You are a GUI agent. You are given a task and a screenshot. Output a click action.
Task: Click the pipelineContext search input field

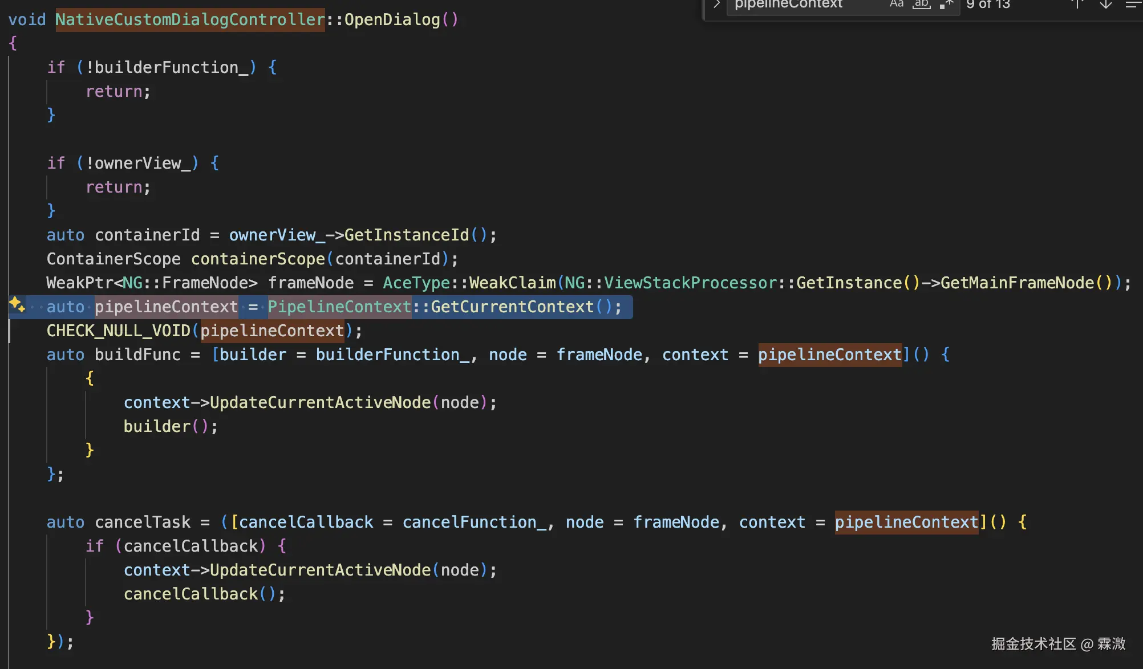click(x=799, y=5)
